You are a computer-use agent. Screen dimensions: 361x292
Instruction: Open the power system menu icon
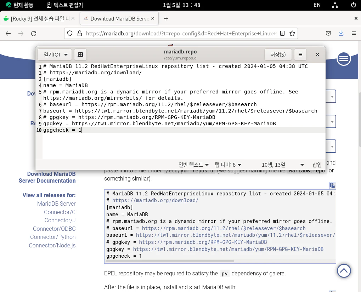pyautogui.click(x=354, y=5)
